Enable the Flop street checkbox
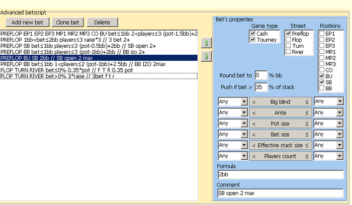The width and height of the screenshot is (352, 205). 289,40
